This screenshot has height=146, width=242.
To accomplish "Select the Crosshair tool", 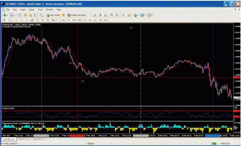I will (10, 20).
